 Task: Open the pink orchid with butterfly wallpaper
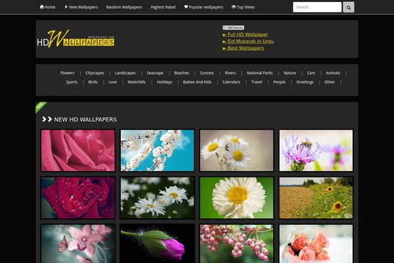[x=78, y=244]
